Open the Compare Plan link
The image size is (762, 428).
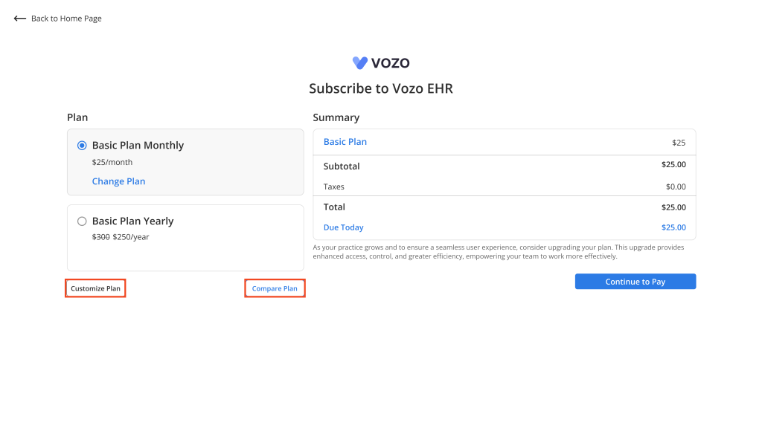(275, 288)
